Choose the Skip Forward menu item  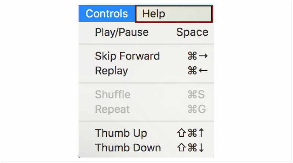[127, 56]
